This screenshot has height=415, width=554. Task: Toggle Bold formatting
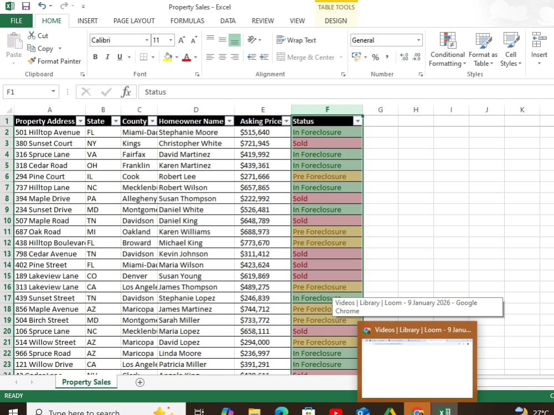[x=95, y=57]
